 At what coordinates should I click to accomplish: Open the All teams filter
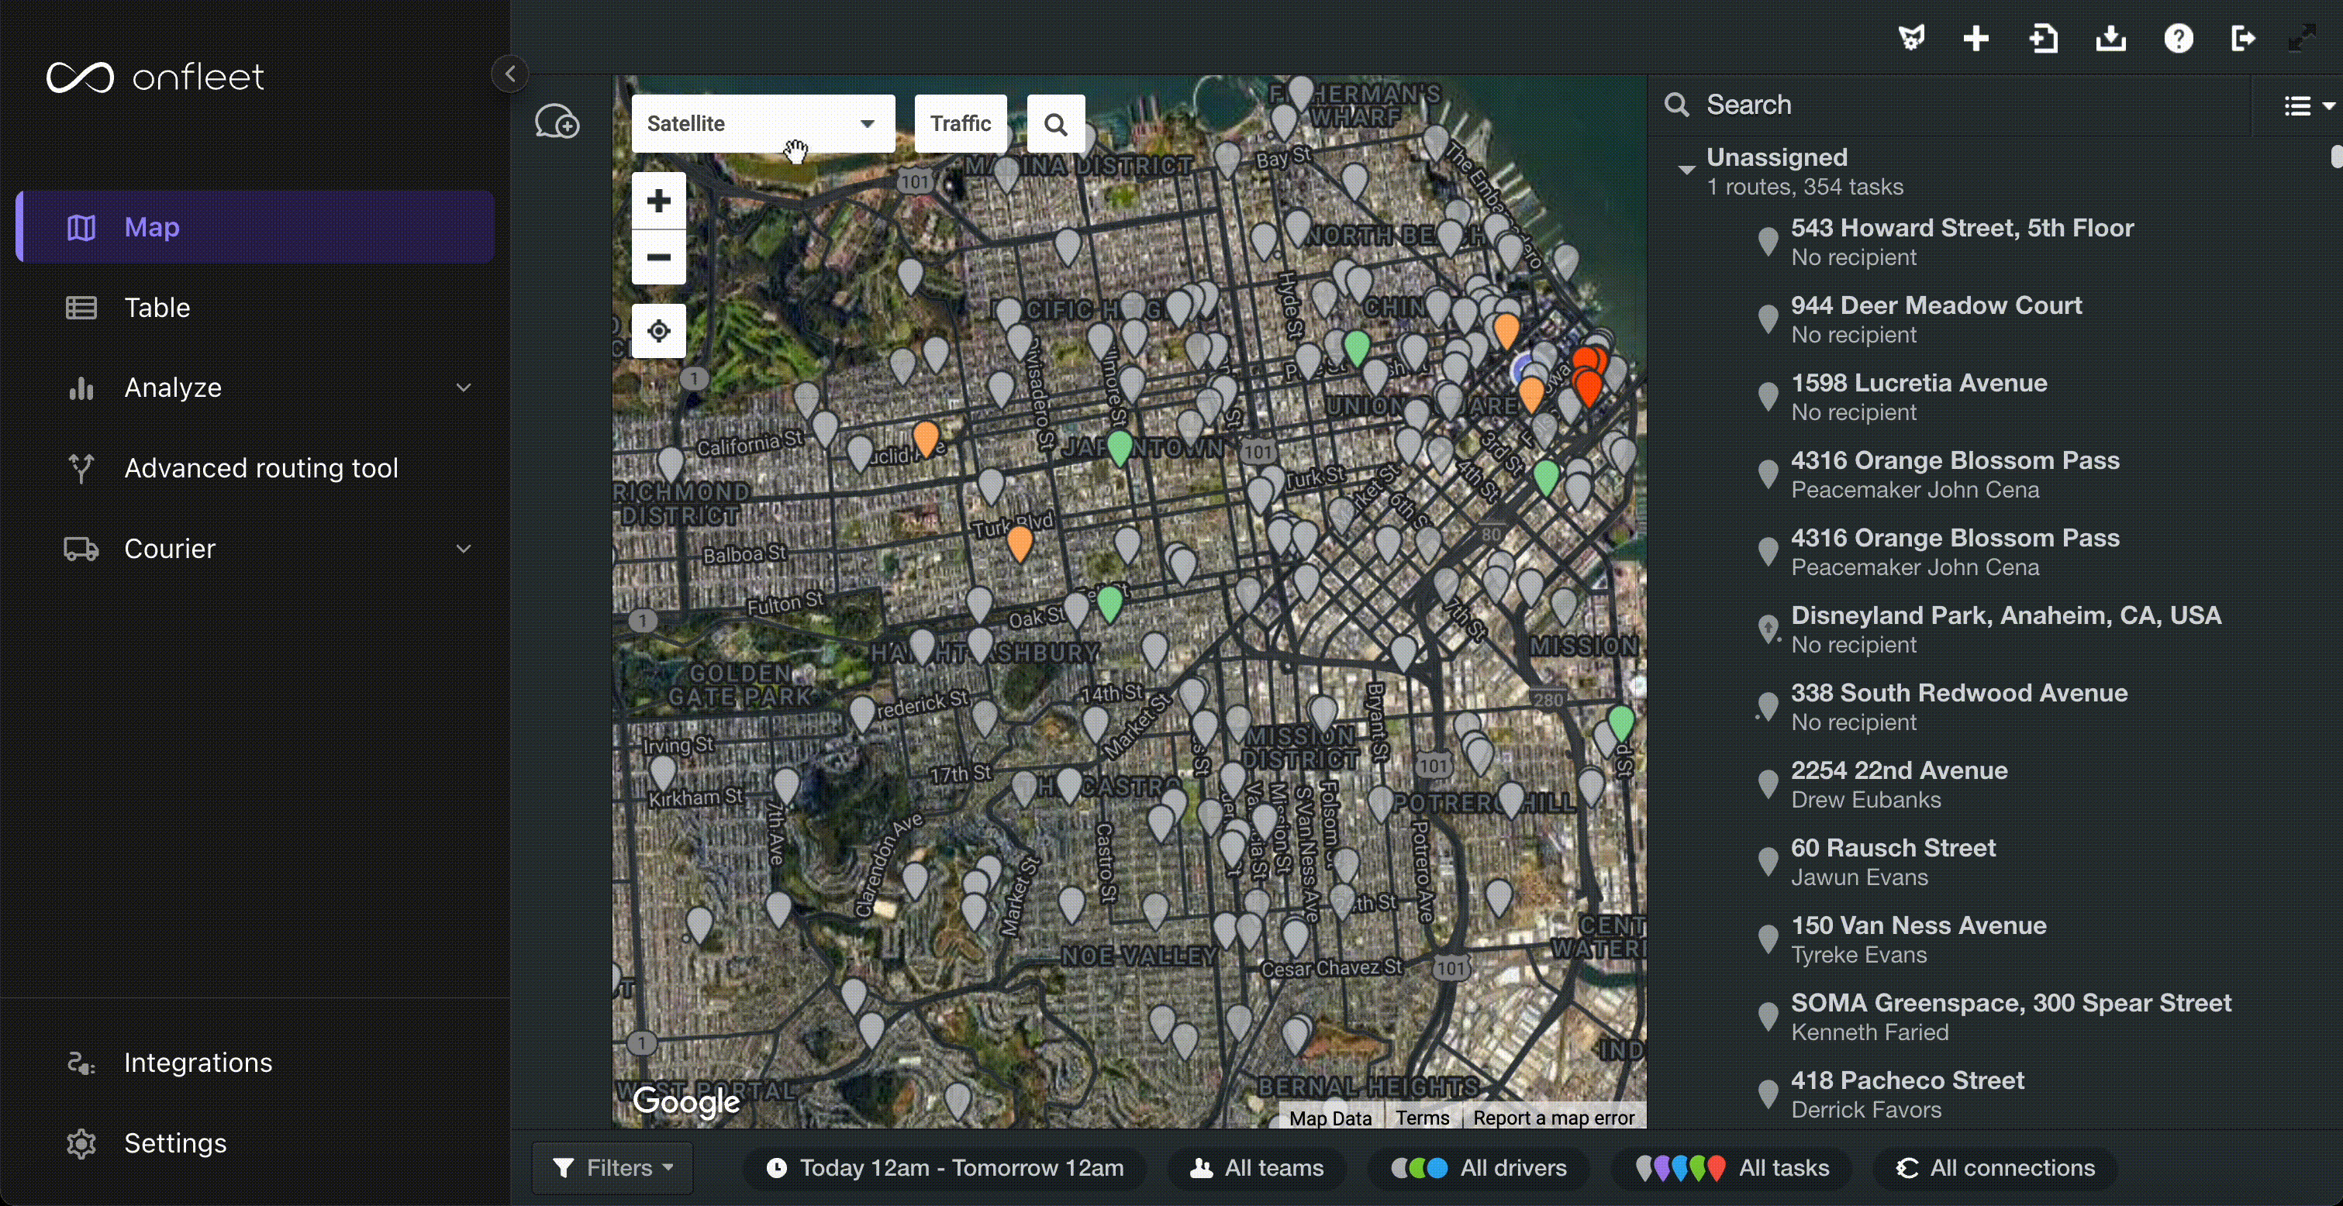pos(1256,1168)
